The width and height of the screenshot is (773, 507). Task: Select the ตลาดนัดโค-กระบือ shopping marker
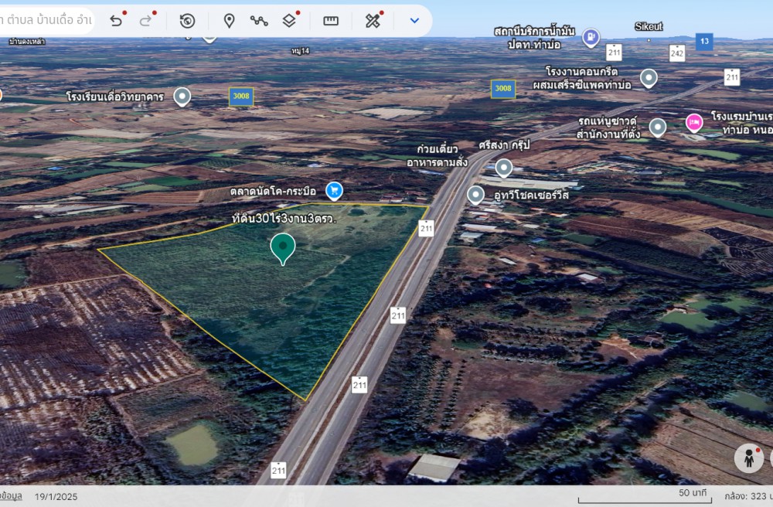334,189
